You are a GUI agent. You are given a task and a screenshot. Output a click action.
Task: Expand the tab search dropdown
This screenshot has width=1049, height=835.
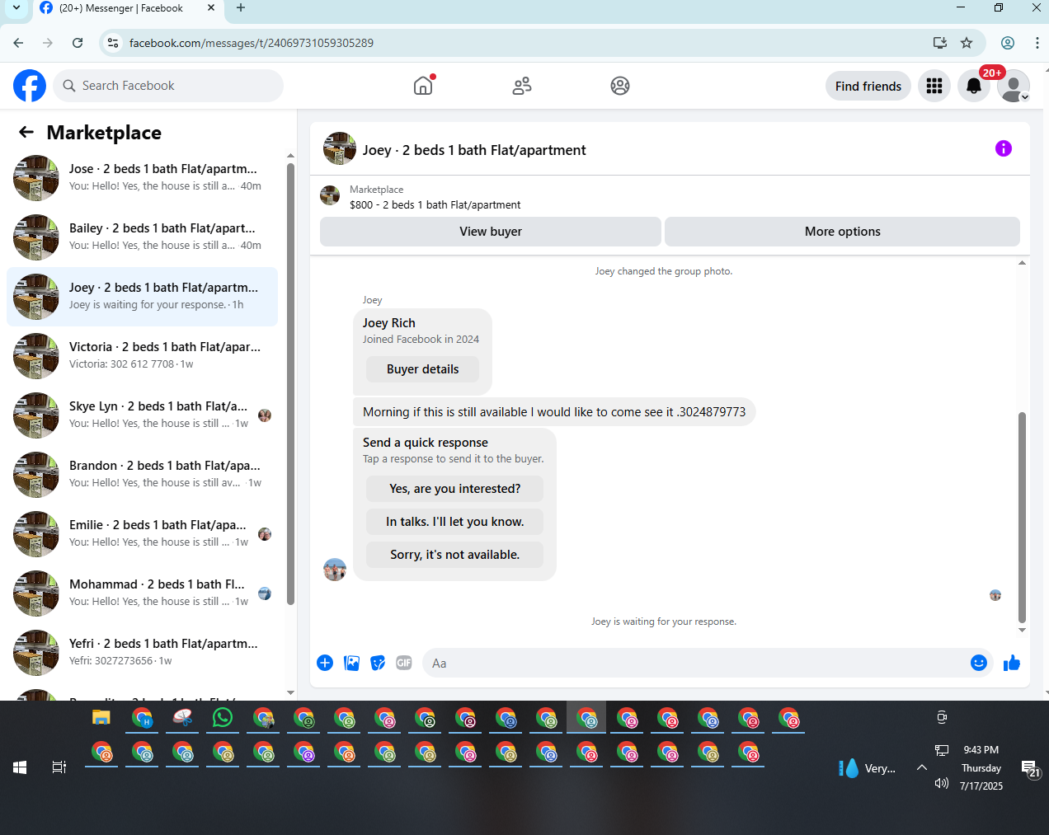pyautogui.click(x=16, y=8)
